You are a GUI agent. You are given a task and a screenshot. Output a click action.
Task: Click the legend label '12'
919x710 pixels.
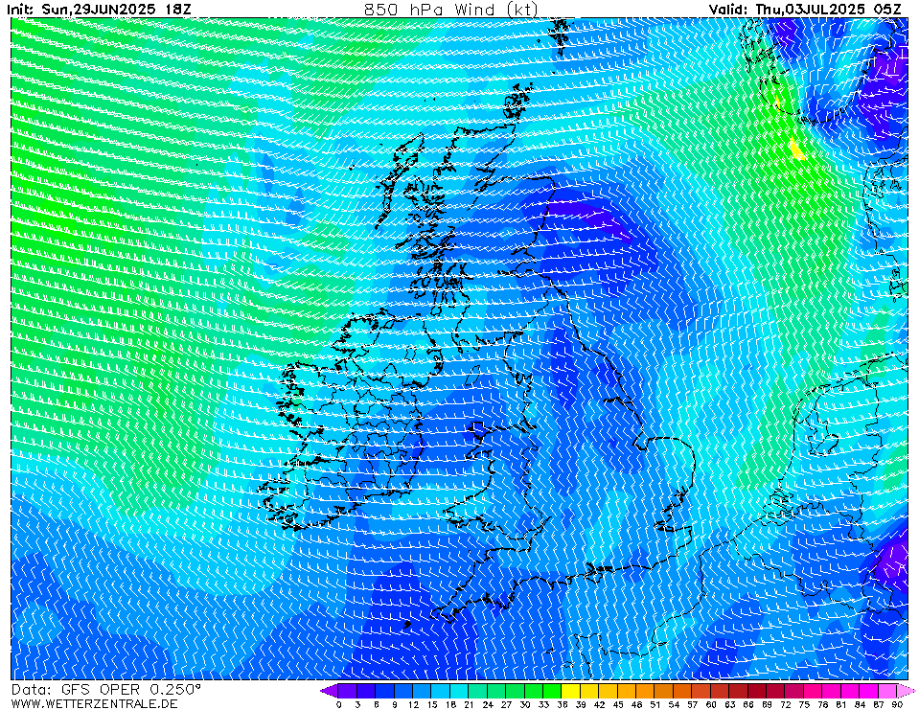point(413,704)
